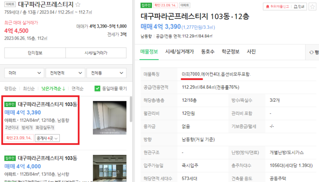The width and height of the screenshot is (319, 182).
Task: Toggle the 동일매물 묶기 checkbox
Action: coord(97,89)
